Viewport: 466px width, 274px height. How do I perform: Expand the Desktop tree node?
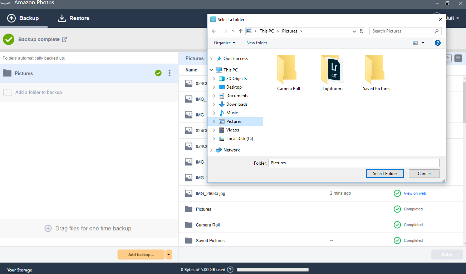[x=214, y=87]
